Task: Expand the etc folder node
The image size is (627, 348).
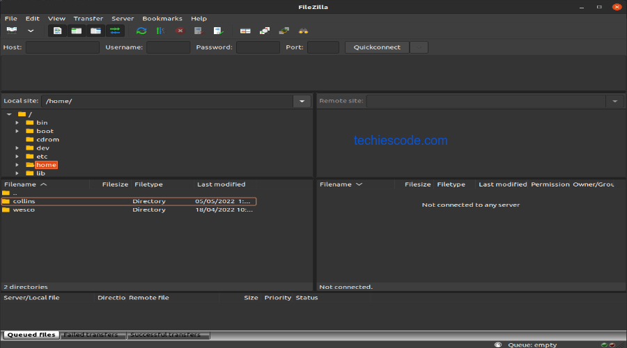Action: [17, 156]
